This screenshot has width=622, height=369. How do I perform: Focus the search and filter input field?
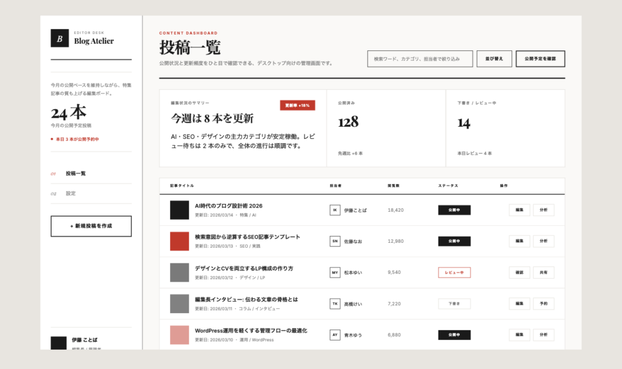tap(420, 59)
